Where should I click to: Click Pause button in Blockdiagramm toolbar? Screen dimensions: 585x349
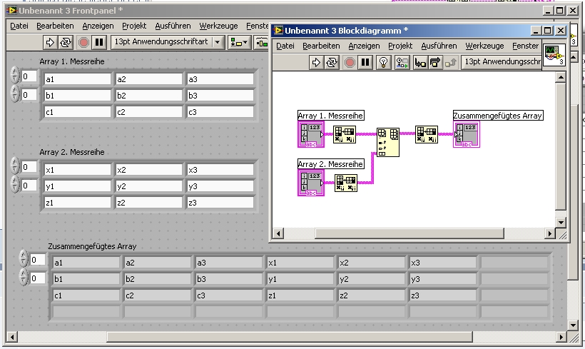pos(365,62)
